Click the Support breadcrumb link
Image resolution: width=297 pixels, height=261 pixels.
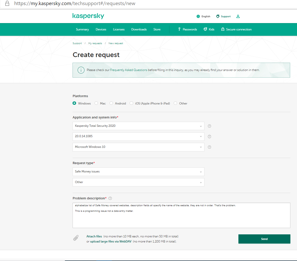77,43
